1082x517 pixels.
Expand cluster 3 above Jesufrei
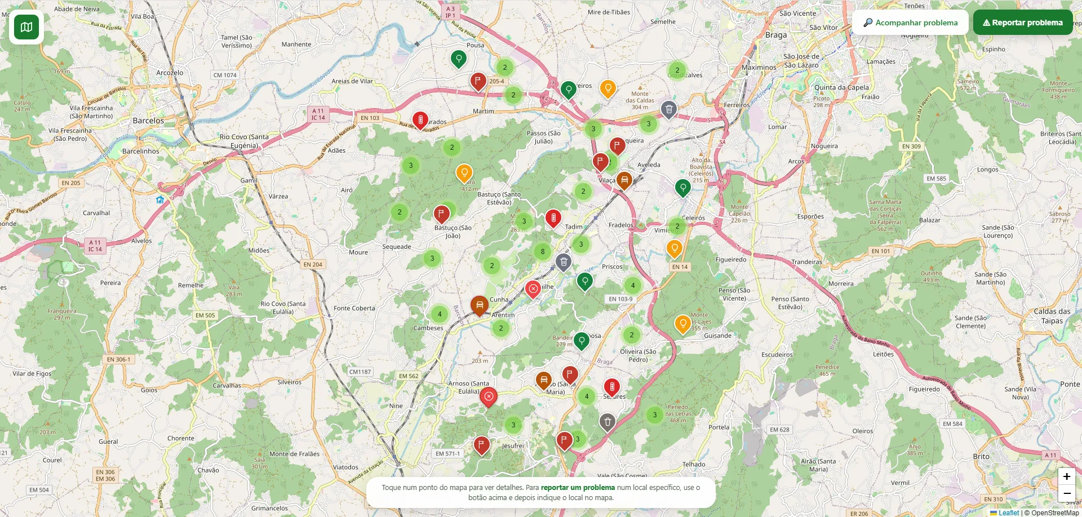point(513,425)
